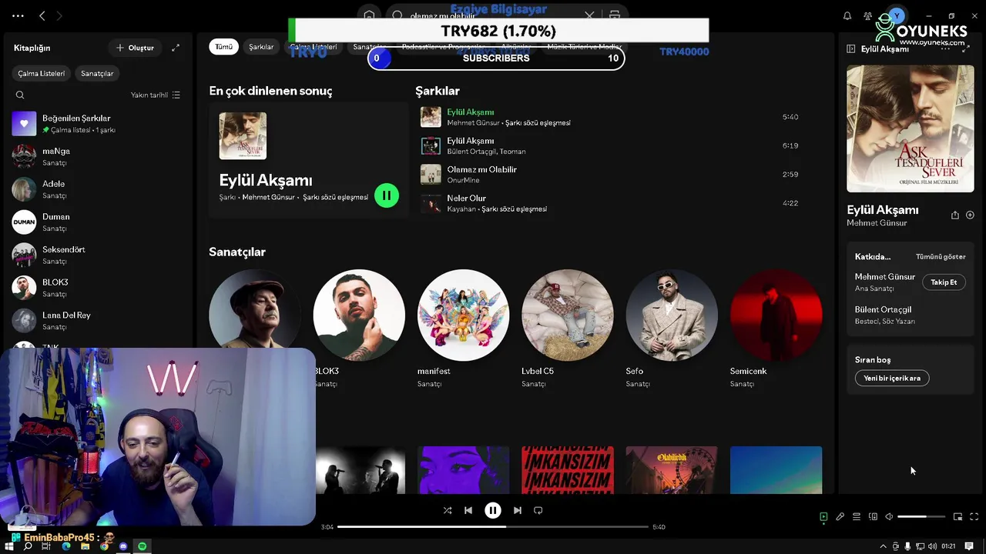Screen dimensions: 986x554
Task: Open the friend activity icon
Action: 868,15
